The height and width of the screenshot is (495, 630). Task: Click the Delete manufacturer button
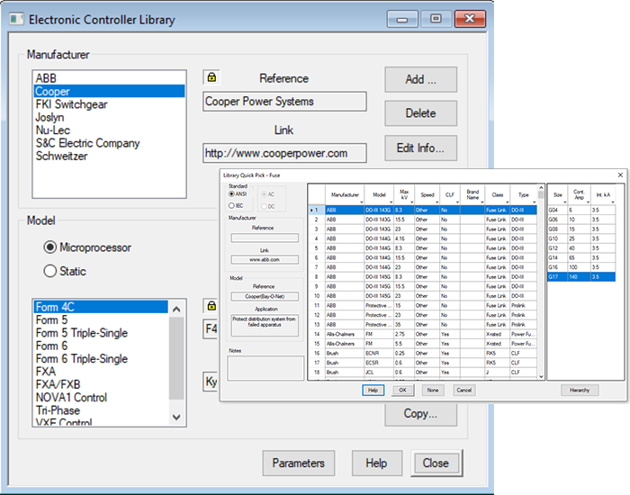click(420, 113)
